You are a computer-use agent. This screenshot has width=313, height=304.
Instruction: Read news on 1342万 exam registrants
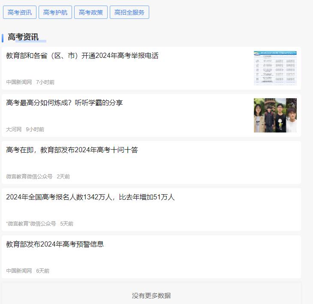pyautogui.click(x=90, y=197)
